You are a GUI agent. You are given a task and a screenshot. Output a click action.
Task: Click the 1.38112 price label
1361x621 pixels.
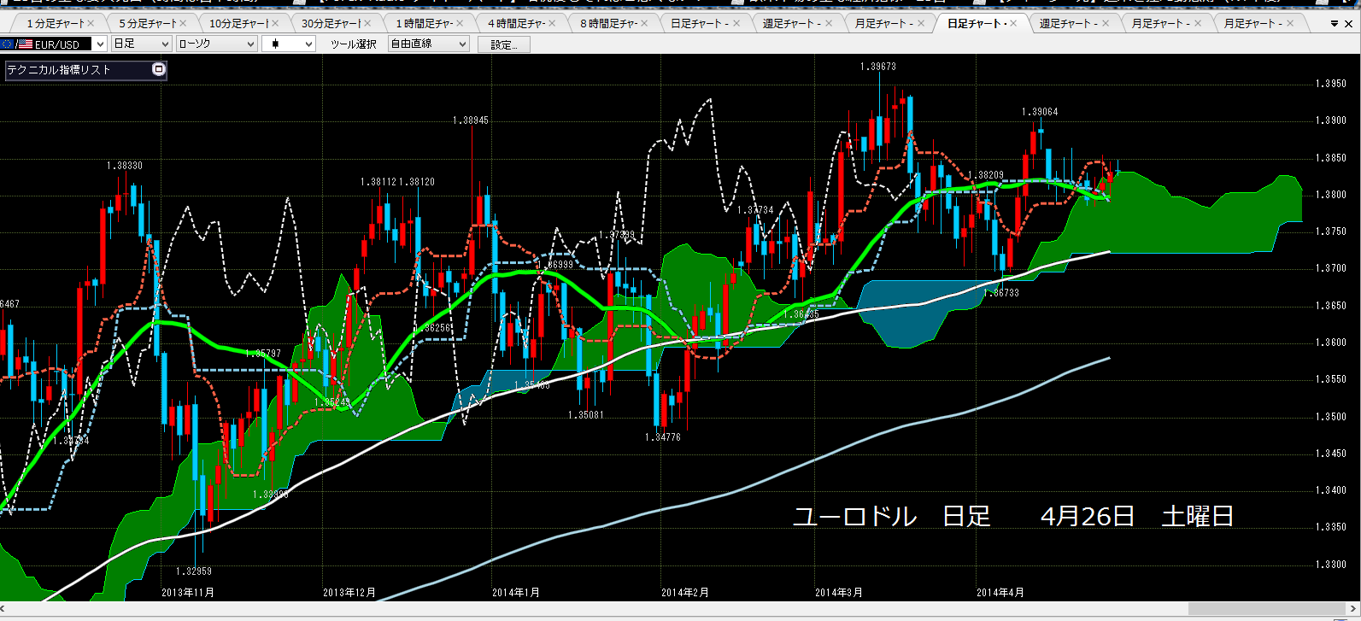point(378,182)
